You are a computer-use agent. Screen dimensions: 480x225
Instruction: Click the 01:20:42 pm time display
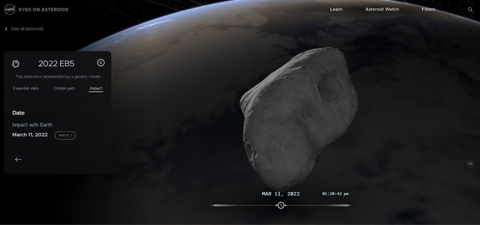click(335, 194)
